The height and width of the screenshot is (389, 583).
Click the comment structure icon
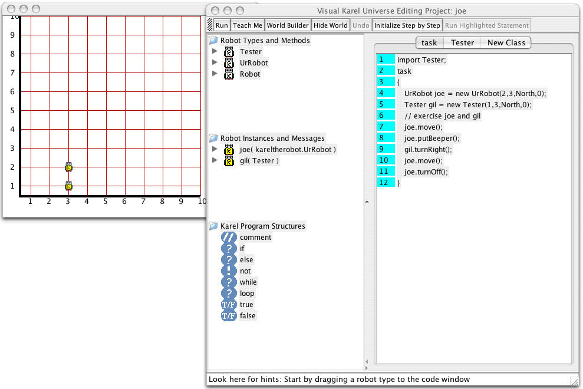(x=229, y=238)
